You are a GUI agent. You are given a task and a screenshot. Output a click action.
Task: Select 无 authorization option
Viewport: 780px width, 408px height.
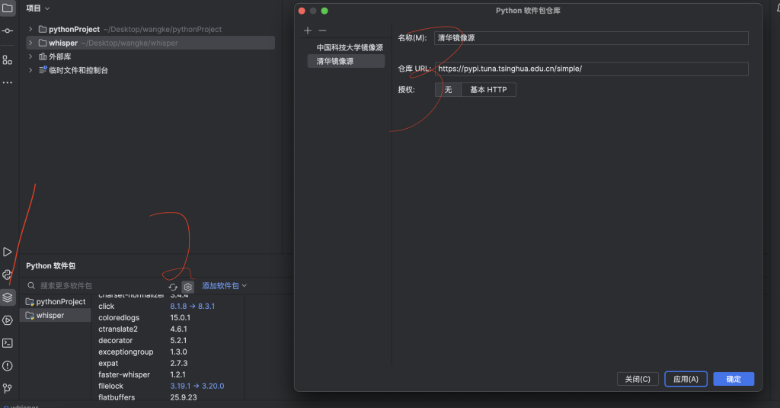tap(448, 90)
